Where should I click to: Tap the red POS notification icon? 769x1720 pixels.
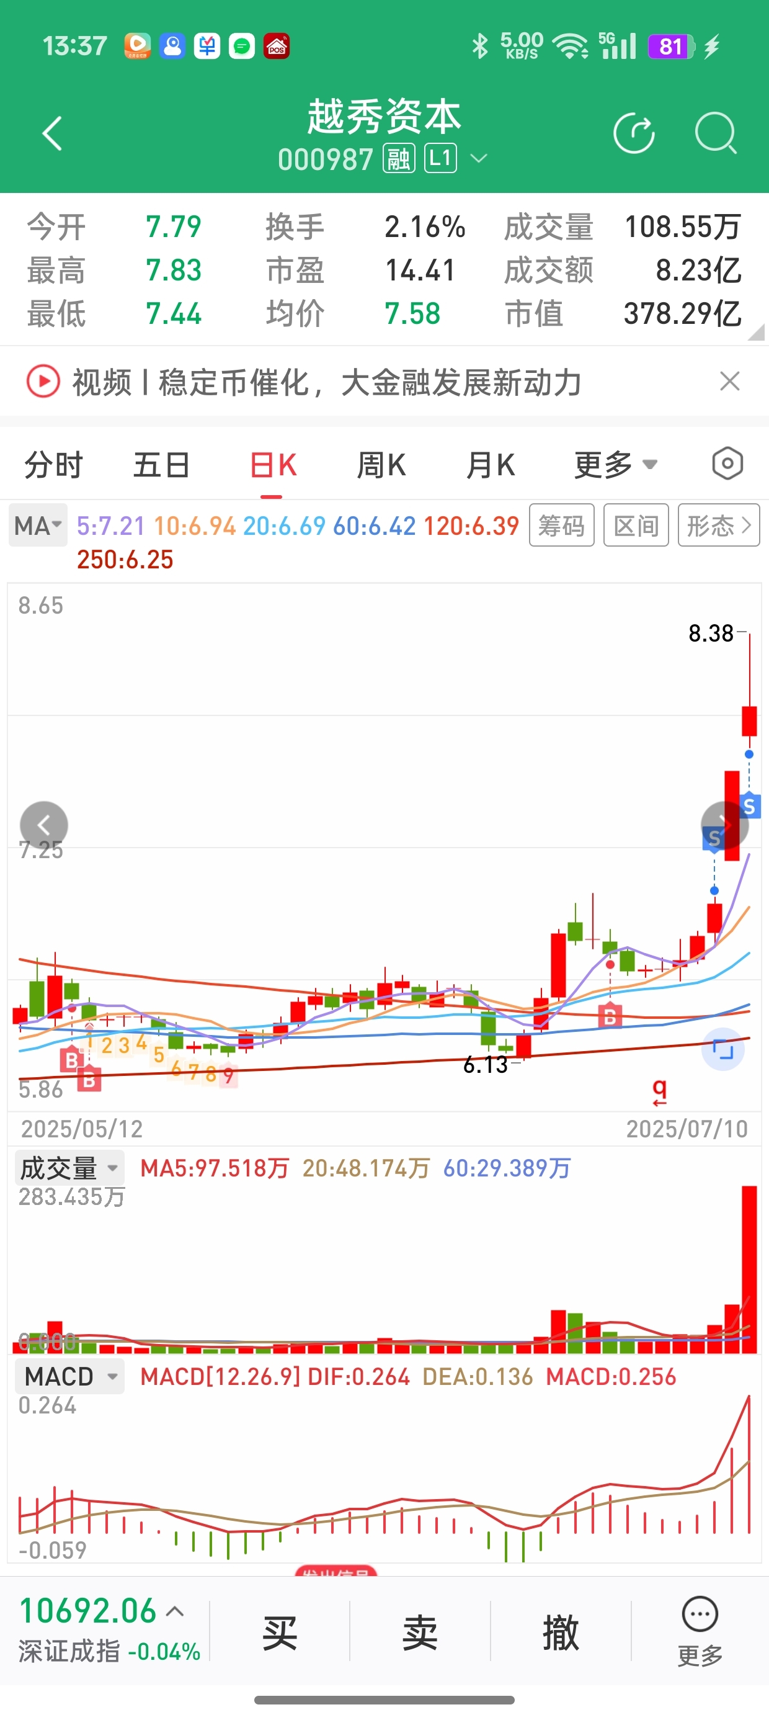(x=277, y=46)
